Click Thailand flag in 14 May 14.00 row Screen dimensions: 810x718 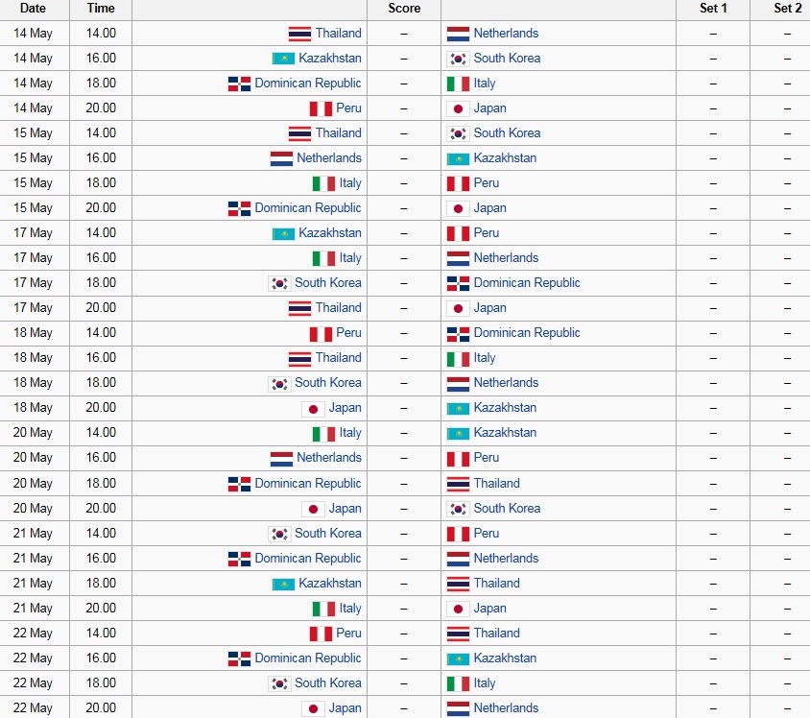pos(299,34)
